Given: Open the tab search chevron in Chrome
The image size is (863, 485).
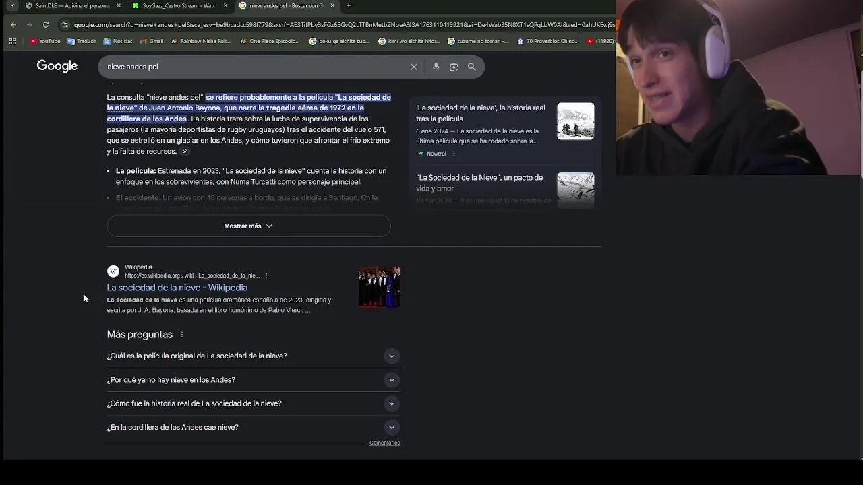Looking at the screenshot, I should pos(12,5).
